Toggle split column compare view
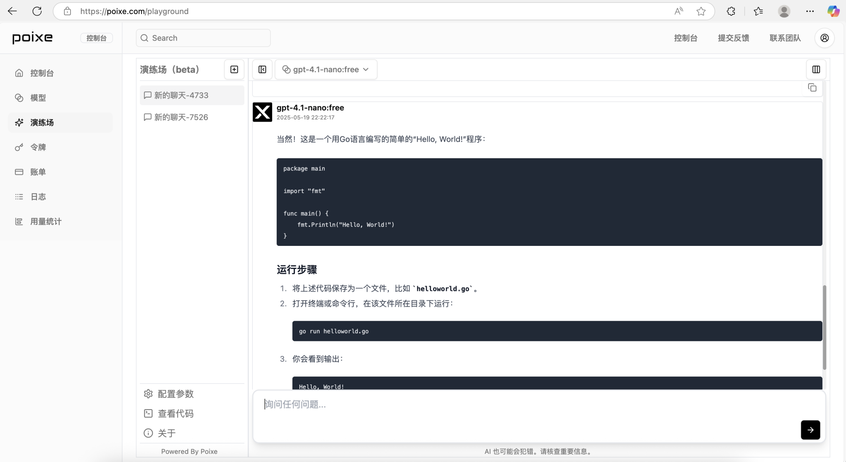 [x=816, y=69]
